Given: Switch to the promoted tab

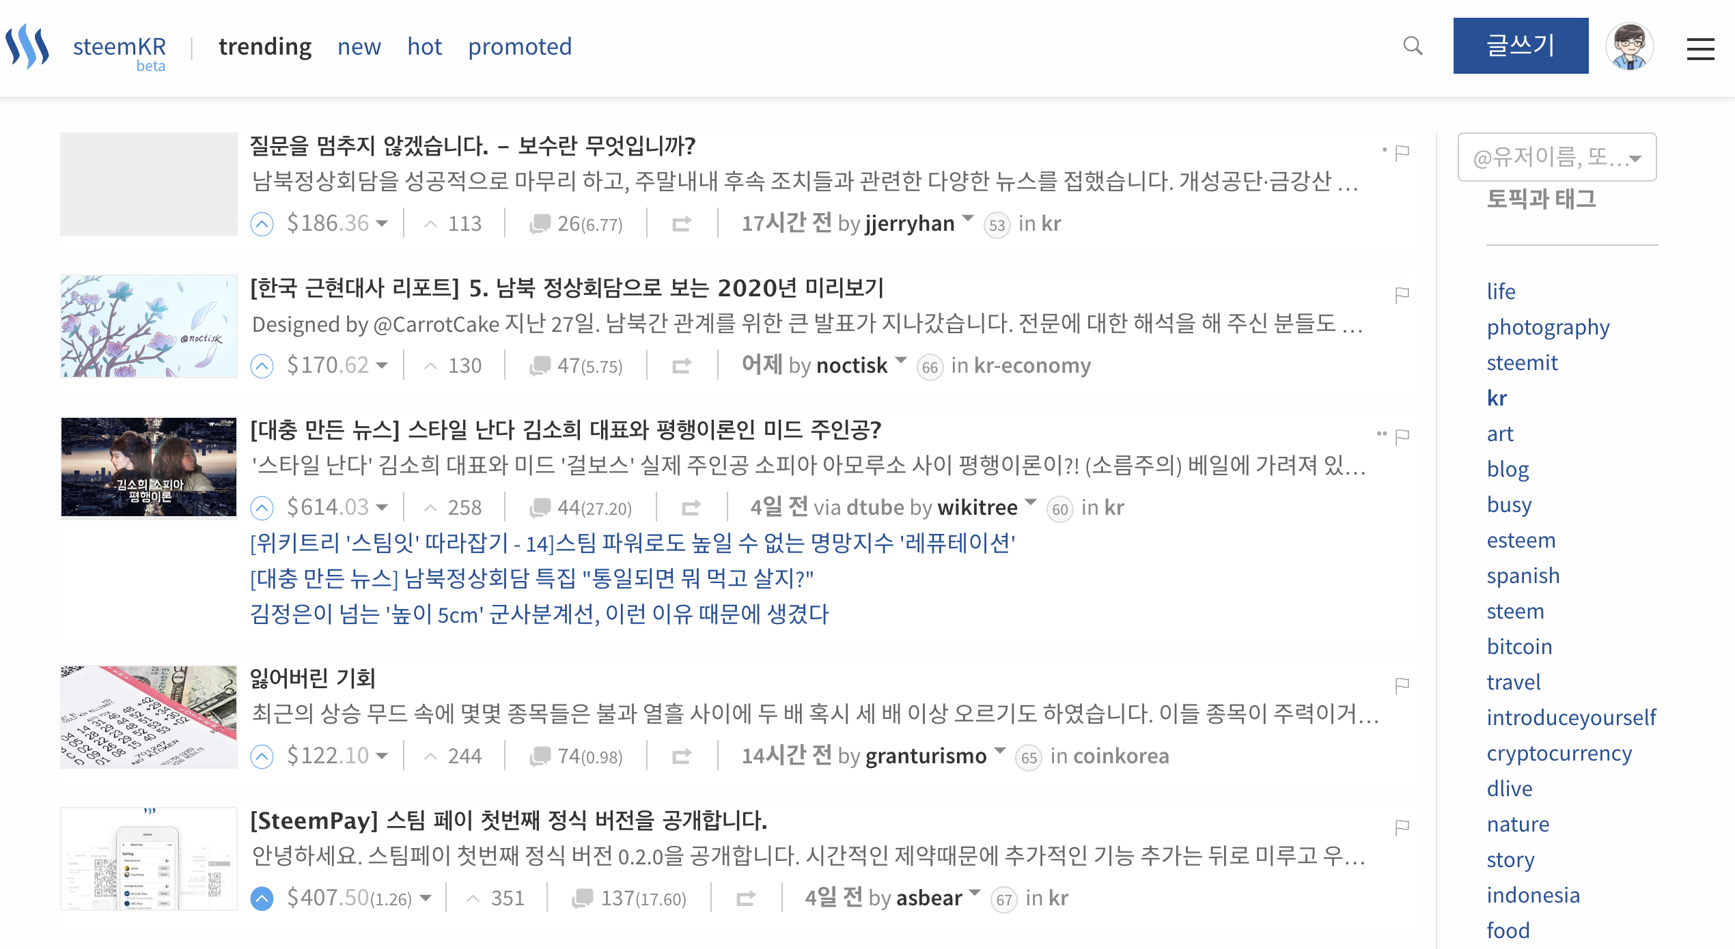Looking at the screenshot, I should 520,46.
